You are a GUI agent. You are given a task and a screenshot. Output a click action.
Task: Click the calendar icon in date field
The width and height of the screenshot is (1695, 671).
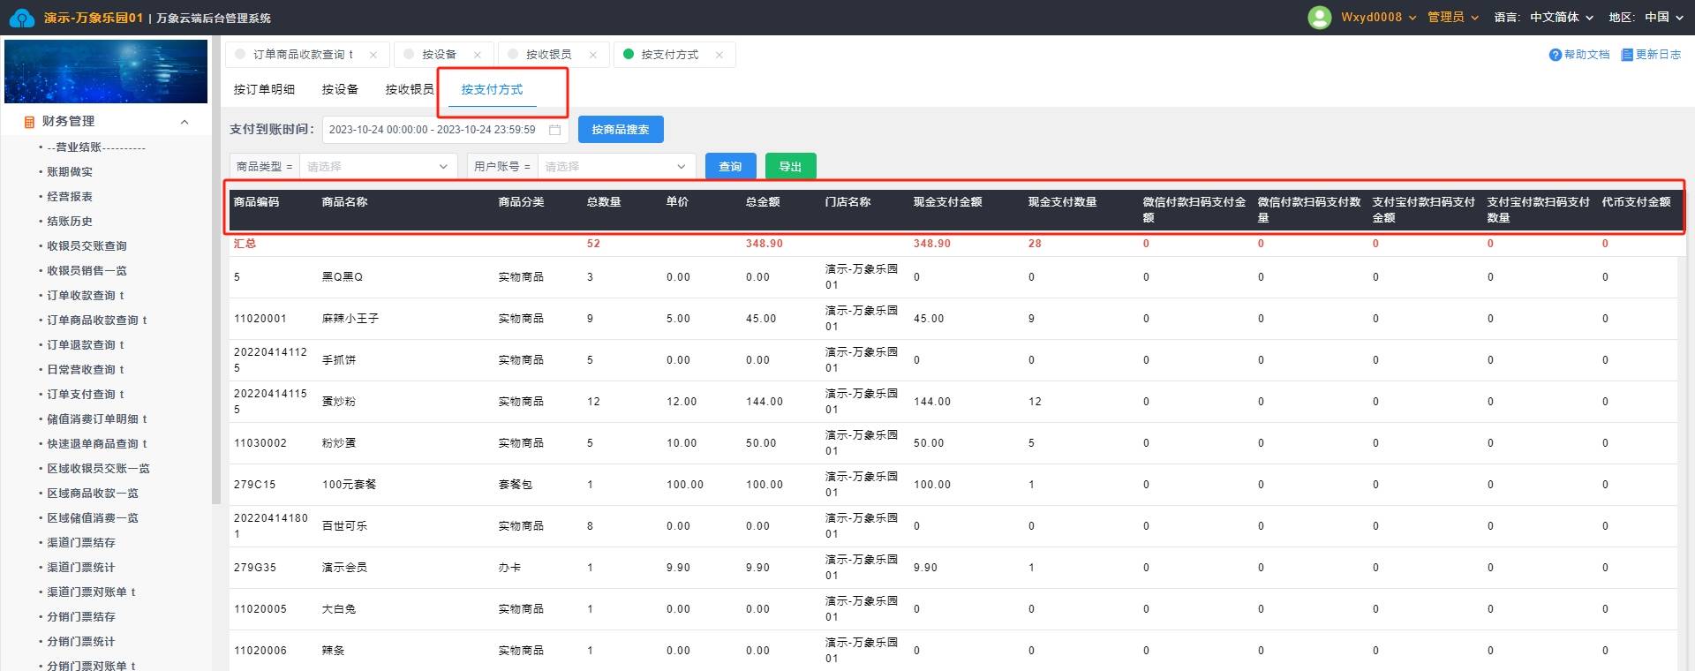[555, 130]
